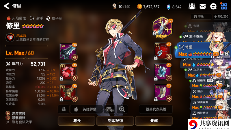Screen dimensions: 231x130
Task: Open the blue grid menu icon
Action: pyautogui.click(x=224, y=6)
